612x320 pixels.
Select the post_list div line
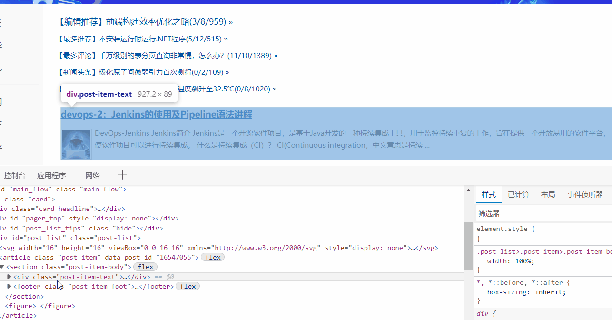[70, 238]
